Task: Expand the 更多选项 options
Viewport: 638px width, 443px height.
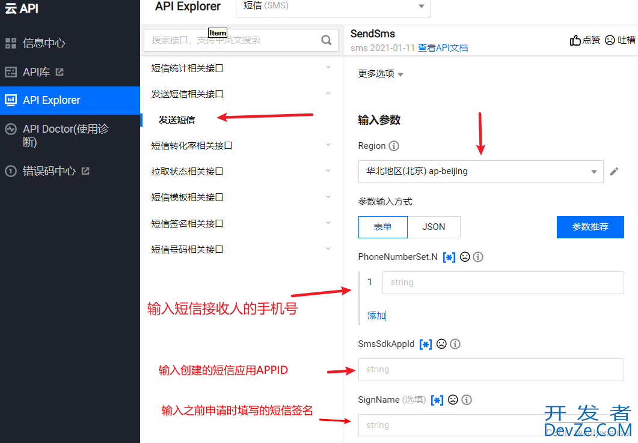Action: pos(381,73)
